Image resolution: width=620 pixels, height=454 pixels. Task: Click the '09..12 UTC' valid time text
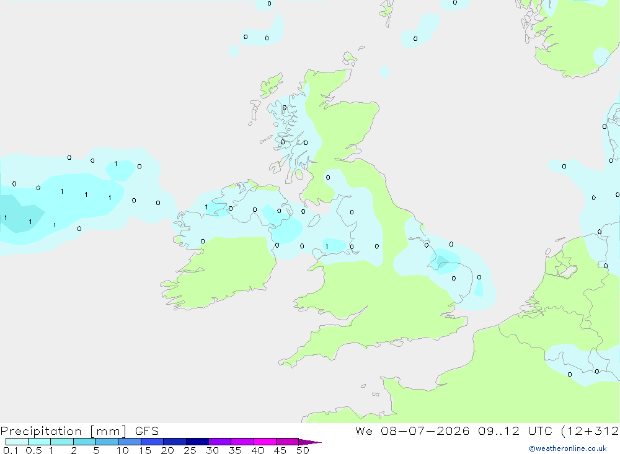pyautogui.click(x=515, y=431)
